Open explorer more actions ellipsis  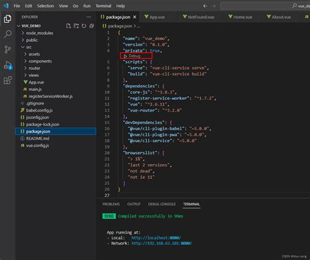click(88, 17)
